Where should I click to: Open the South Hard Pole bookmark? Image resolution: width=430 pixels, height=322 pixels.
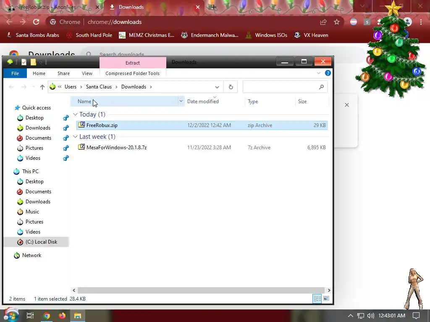tap(89, 35)
